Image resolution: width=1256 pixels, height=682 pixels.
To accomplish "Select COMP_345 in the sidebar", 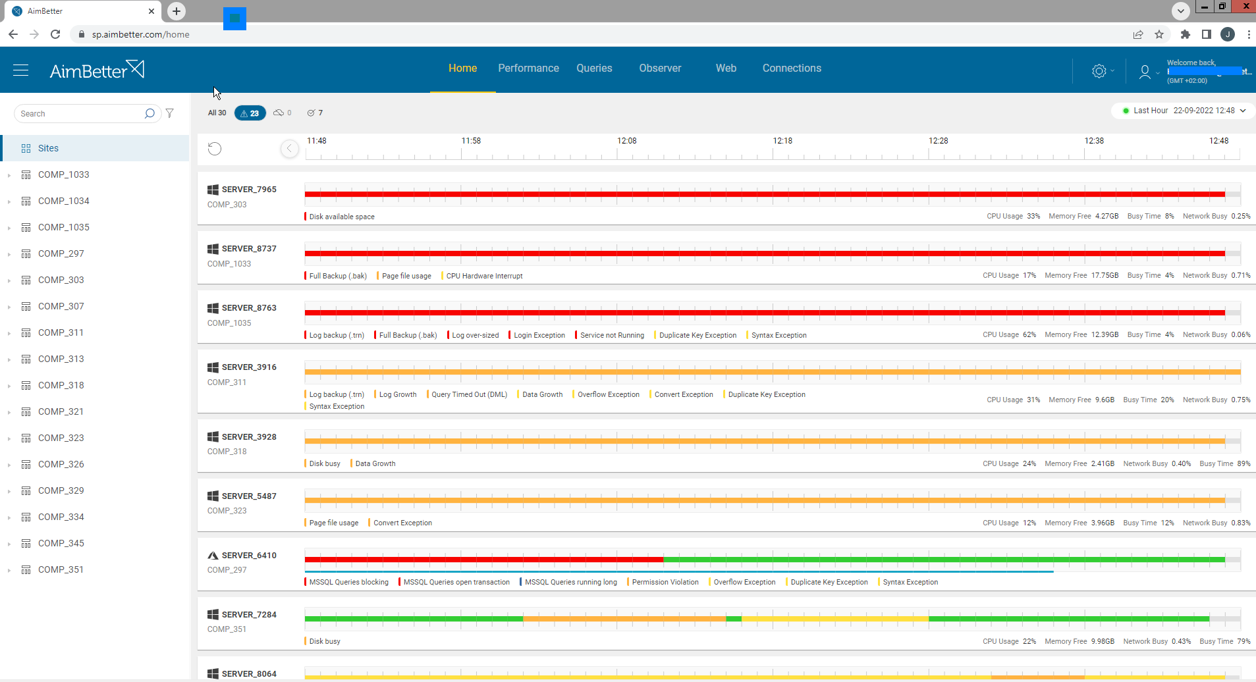I will (61, 543).
